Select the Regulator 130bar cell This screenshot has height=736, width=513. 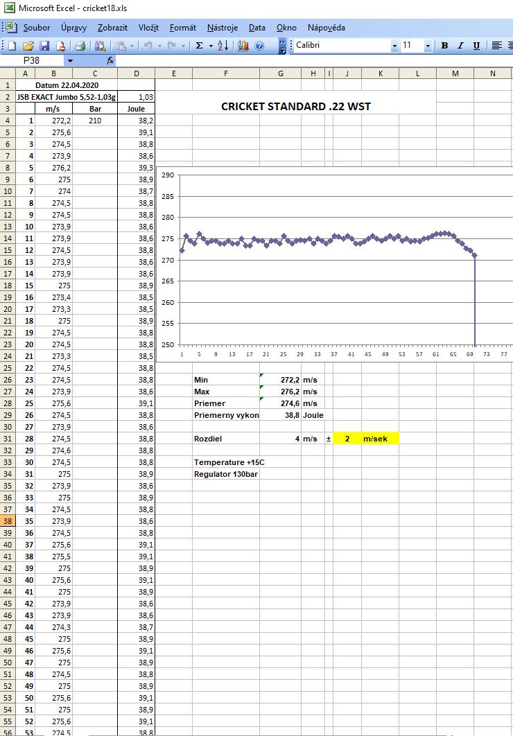[226, 474]
